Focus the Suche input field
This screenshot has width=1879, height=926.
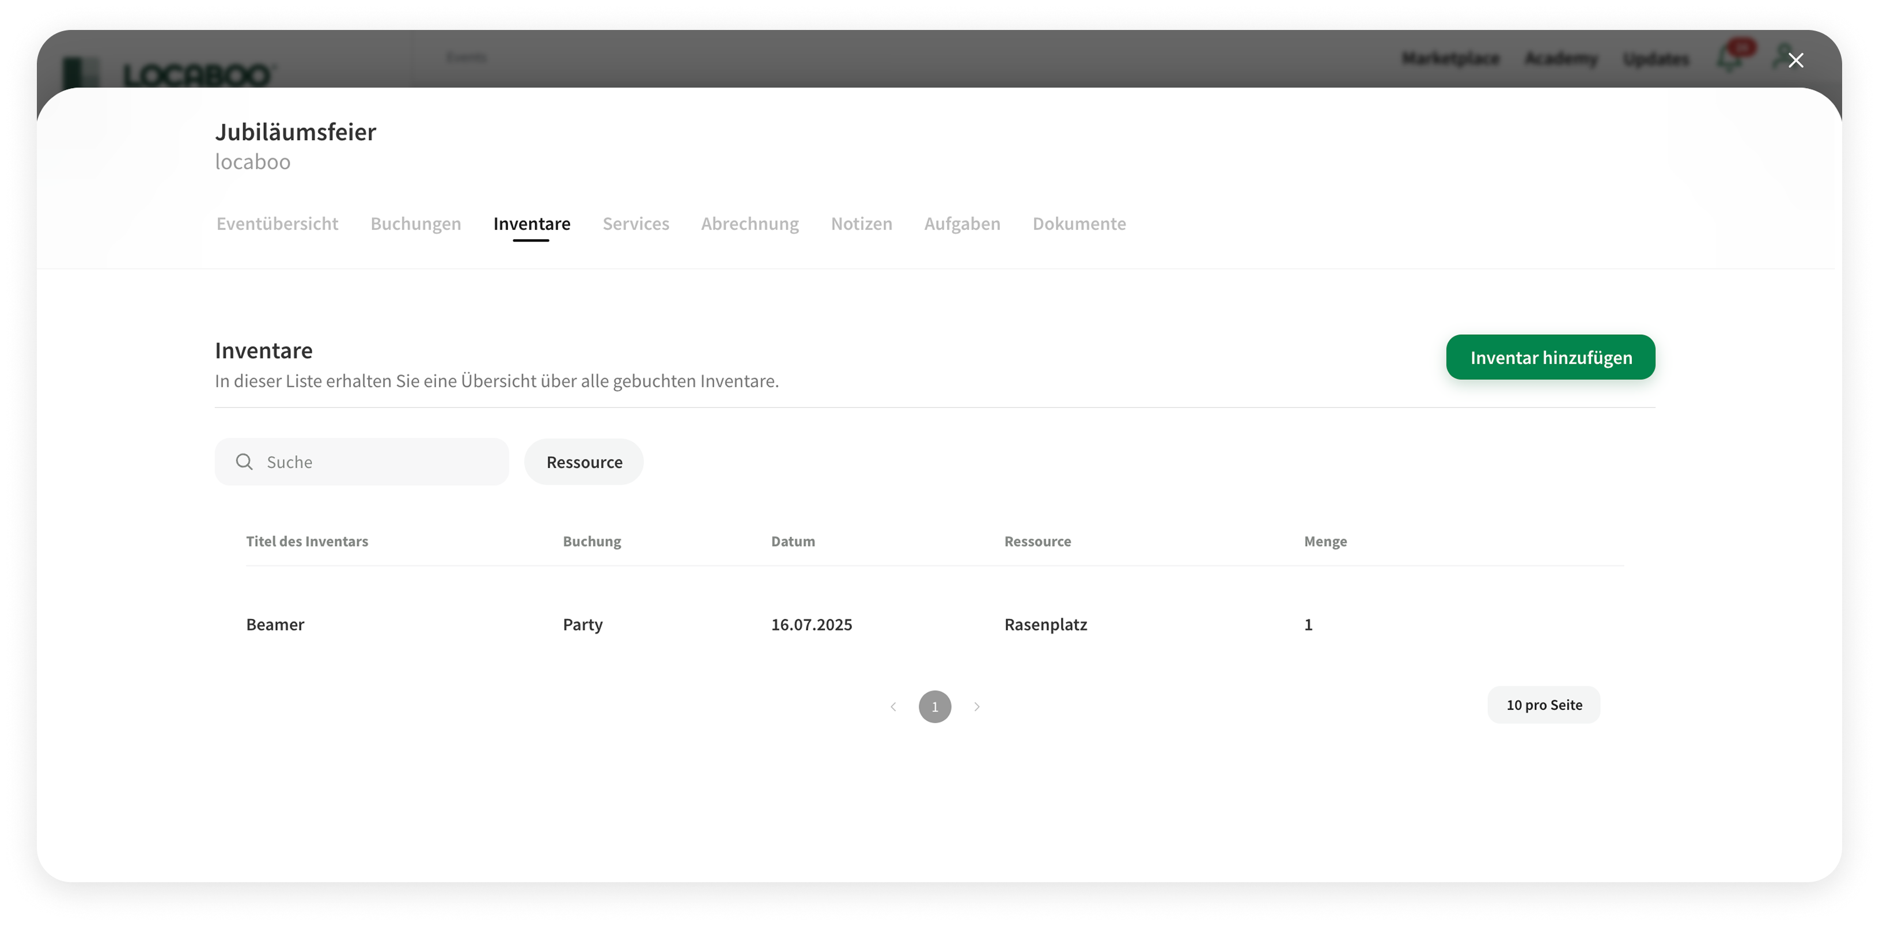coord(379,462)
